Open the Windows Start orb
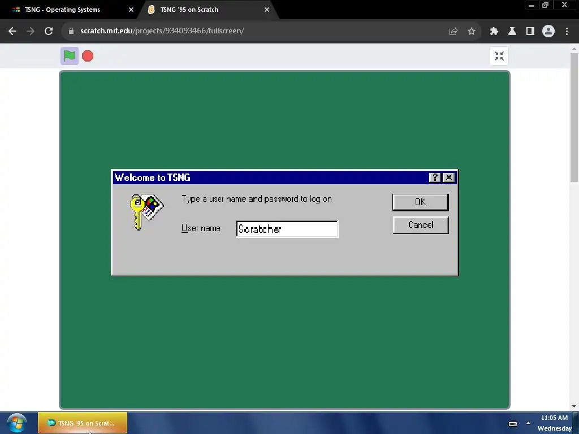Image resolution: width=579 pixels, height=434 pixels. click(16, 423)
